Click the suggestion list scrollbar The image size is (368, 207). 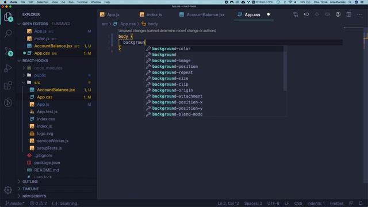(285, 68)
